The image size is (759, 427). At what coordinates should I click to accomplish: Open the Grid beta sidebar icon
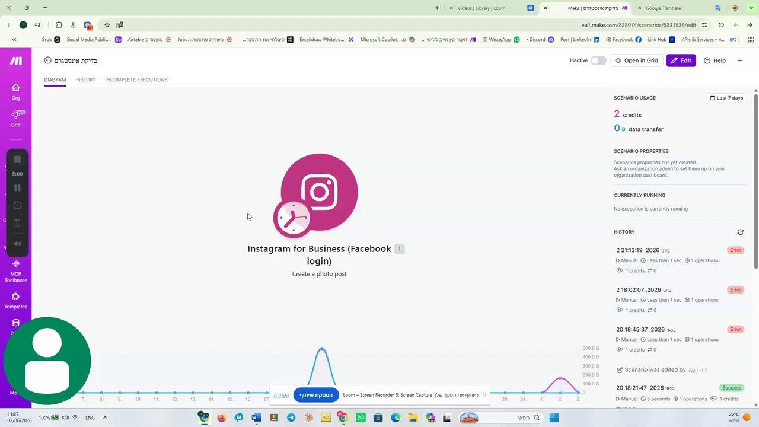pos(16,118)
